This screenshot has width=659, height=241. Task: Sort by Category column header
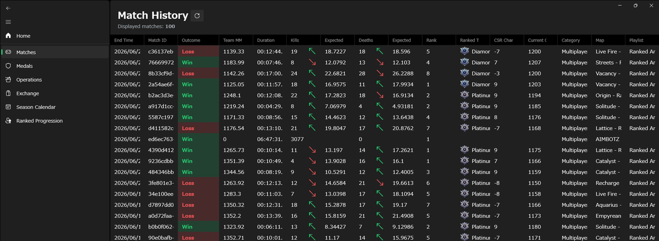point(574,40)
